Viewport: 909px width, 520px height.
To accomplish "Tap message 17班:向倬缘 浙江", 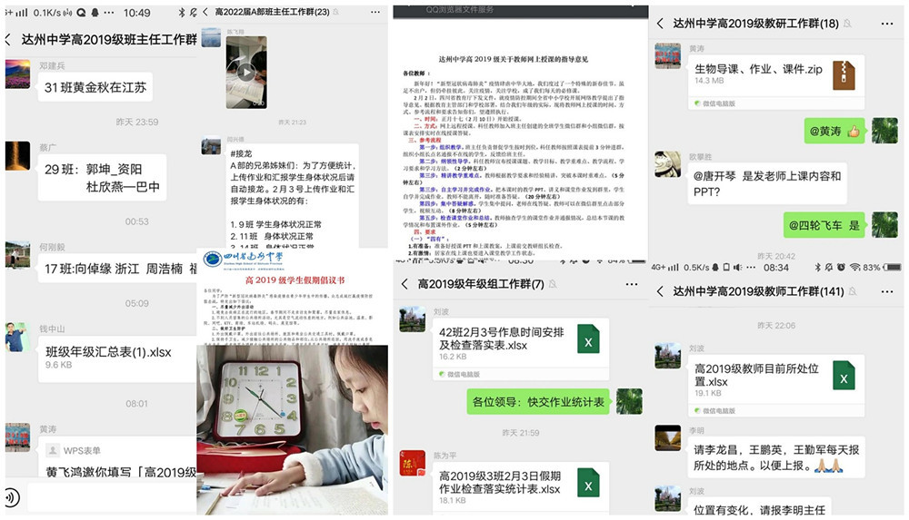I will click(117, 269).
